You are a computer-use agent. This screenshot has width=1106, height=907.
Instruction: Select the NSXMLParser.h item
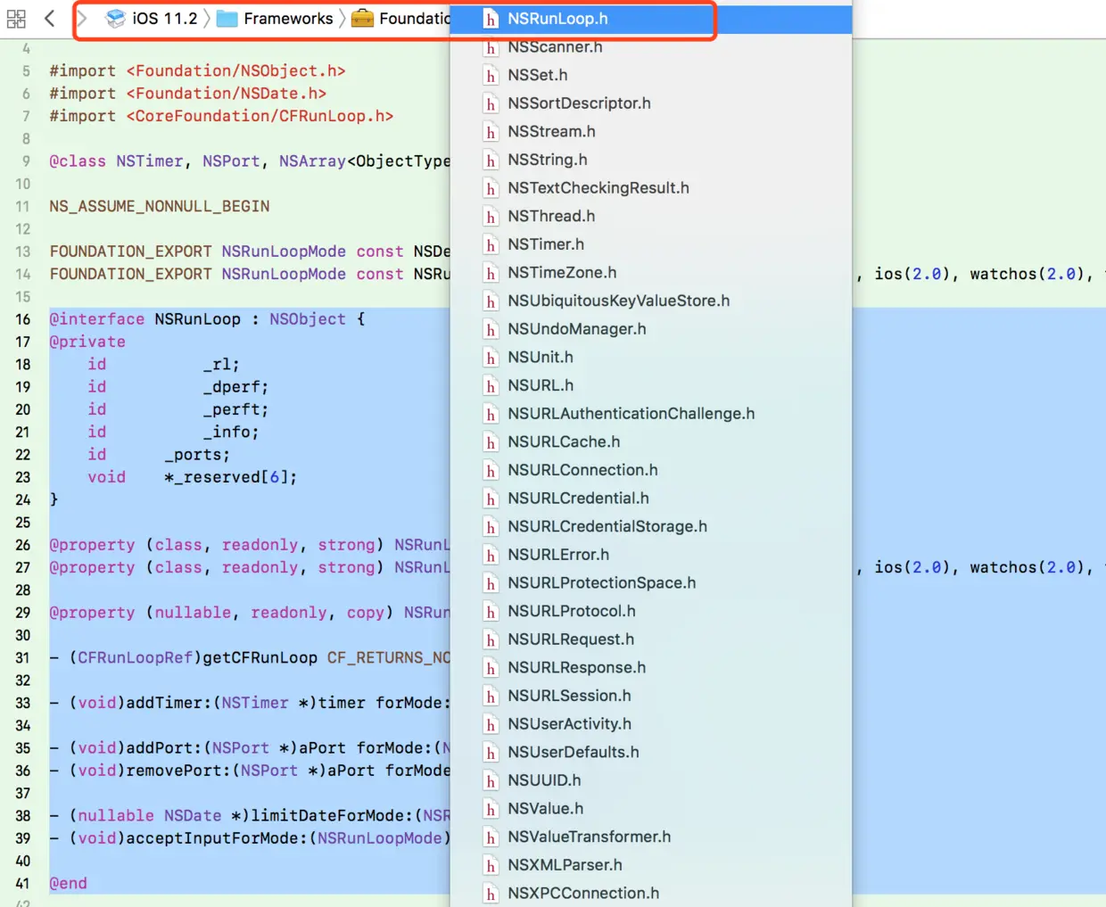(651, 866)
